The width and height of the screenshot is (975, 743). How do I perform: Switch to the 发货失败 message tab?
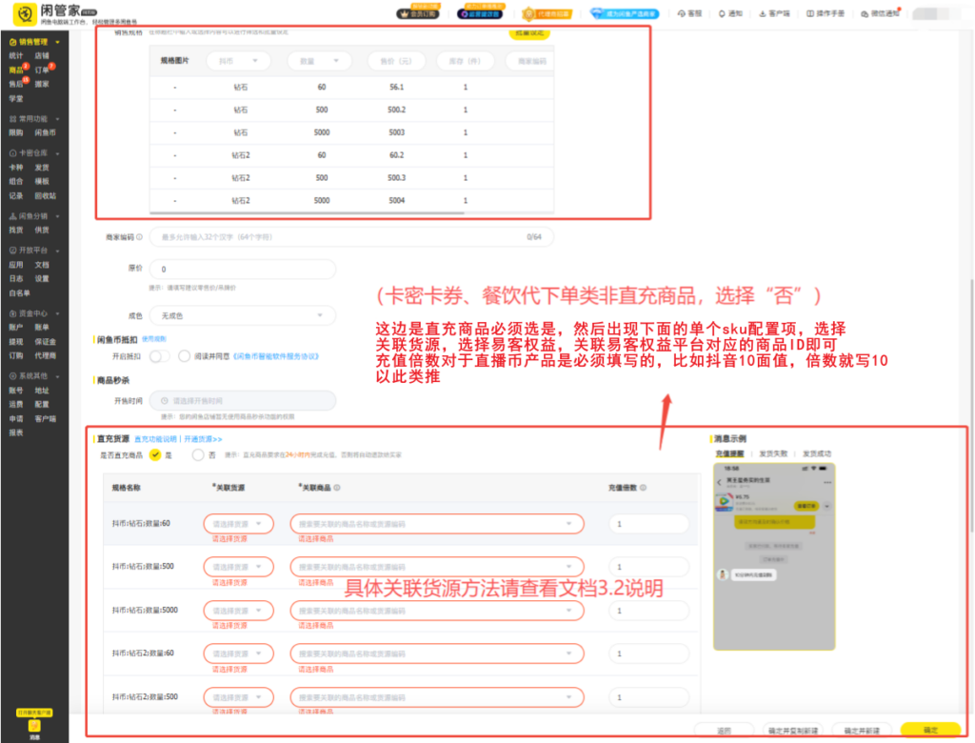(773, 453)
